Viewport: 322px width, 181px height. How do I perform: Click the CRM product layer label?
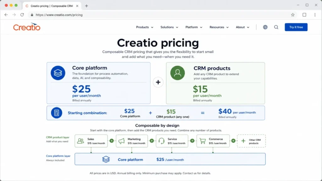[x=58, y=137]
